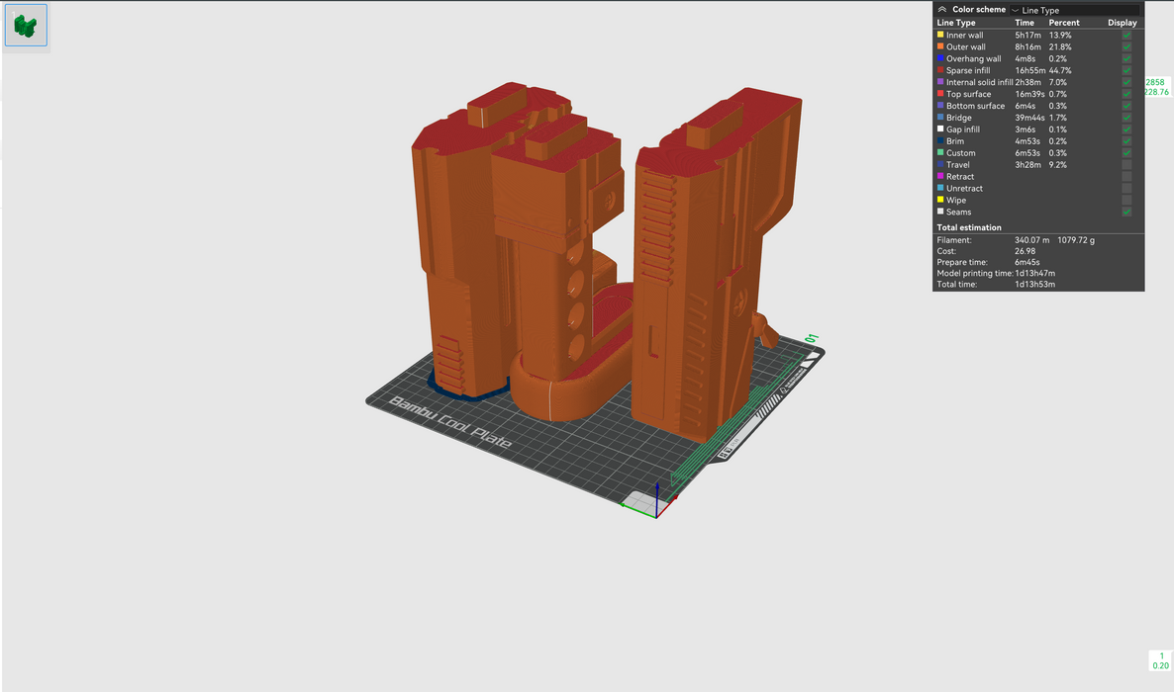Image resolution: width=1174 pixels, height=692 pixels.
Task: Click the Overhang wall blue swatch
Action: click(x=940, y=59)
